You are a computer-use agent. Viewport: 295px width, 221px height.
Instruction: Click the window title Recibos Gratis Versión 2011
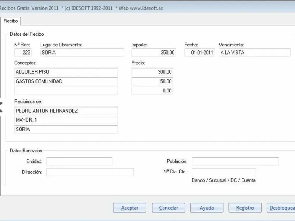tap(29, 8)
